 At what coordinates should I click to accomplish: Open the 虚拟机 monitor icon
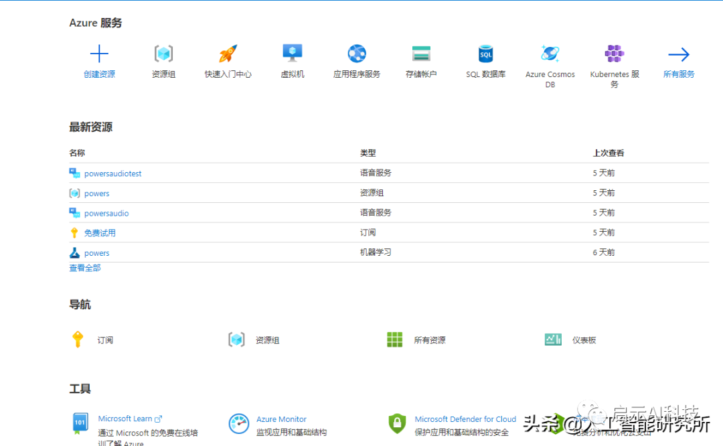[x=293, y=54]
